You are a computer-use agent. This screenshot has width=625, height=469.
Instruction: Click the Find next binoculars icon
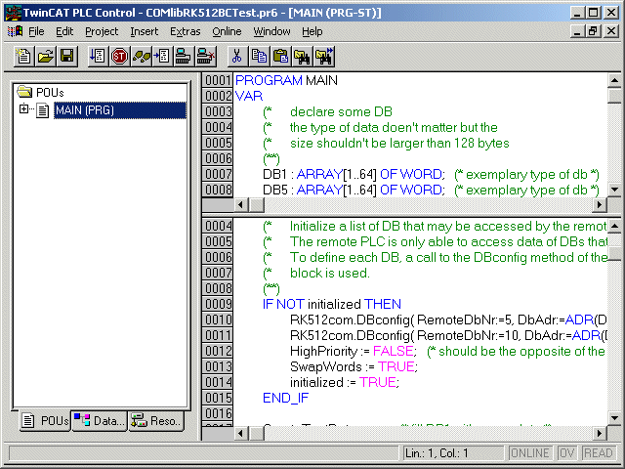323,56
